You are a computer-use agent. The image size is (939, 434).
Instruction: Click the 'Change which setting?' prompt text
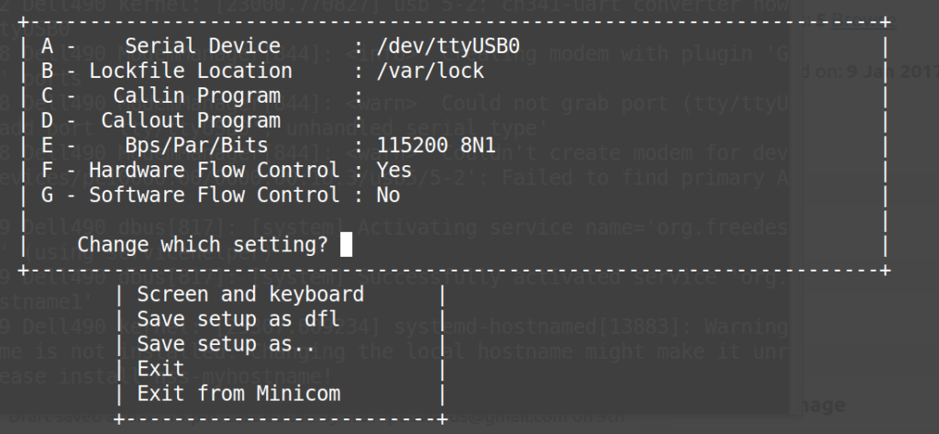(203, 244)
